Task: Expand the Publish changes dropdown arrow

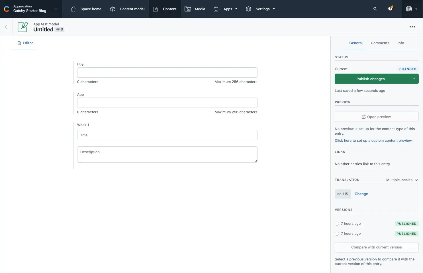Action: [x=414, y=79]
